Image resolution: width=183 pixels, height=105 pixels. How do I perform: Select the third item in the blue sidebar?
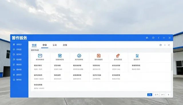tap(17, 54)
